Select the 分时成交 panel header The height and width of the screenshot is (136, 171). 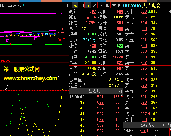[147, 125]
